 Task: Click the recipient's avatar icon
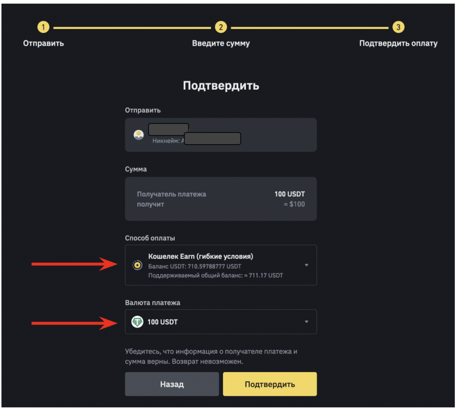[x=139, y=134]
